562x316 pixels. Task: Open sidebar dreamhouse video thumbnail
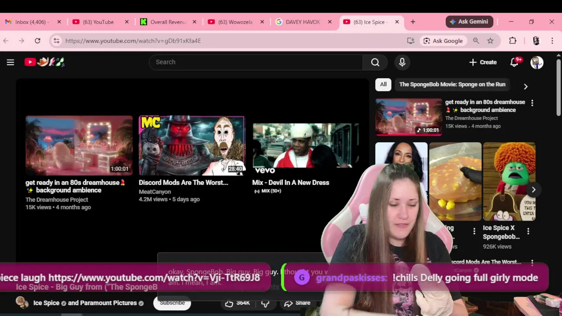click(x=408, y=117)
